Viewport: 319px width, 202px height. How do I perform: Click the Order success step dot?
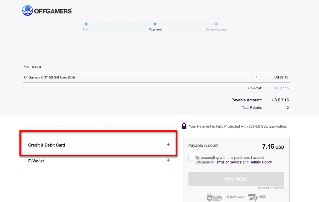[216, 24]
